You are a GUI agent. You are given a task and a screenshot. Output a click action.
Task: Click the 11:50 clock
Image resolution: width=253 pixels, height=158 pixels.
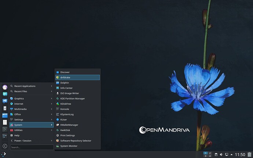pyautogui.click(x=240, y=155)
